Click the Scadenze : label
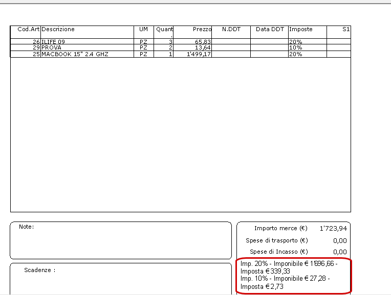The width and height of the screenshot is (391, 295). (39, 270)
